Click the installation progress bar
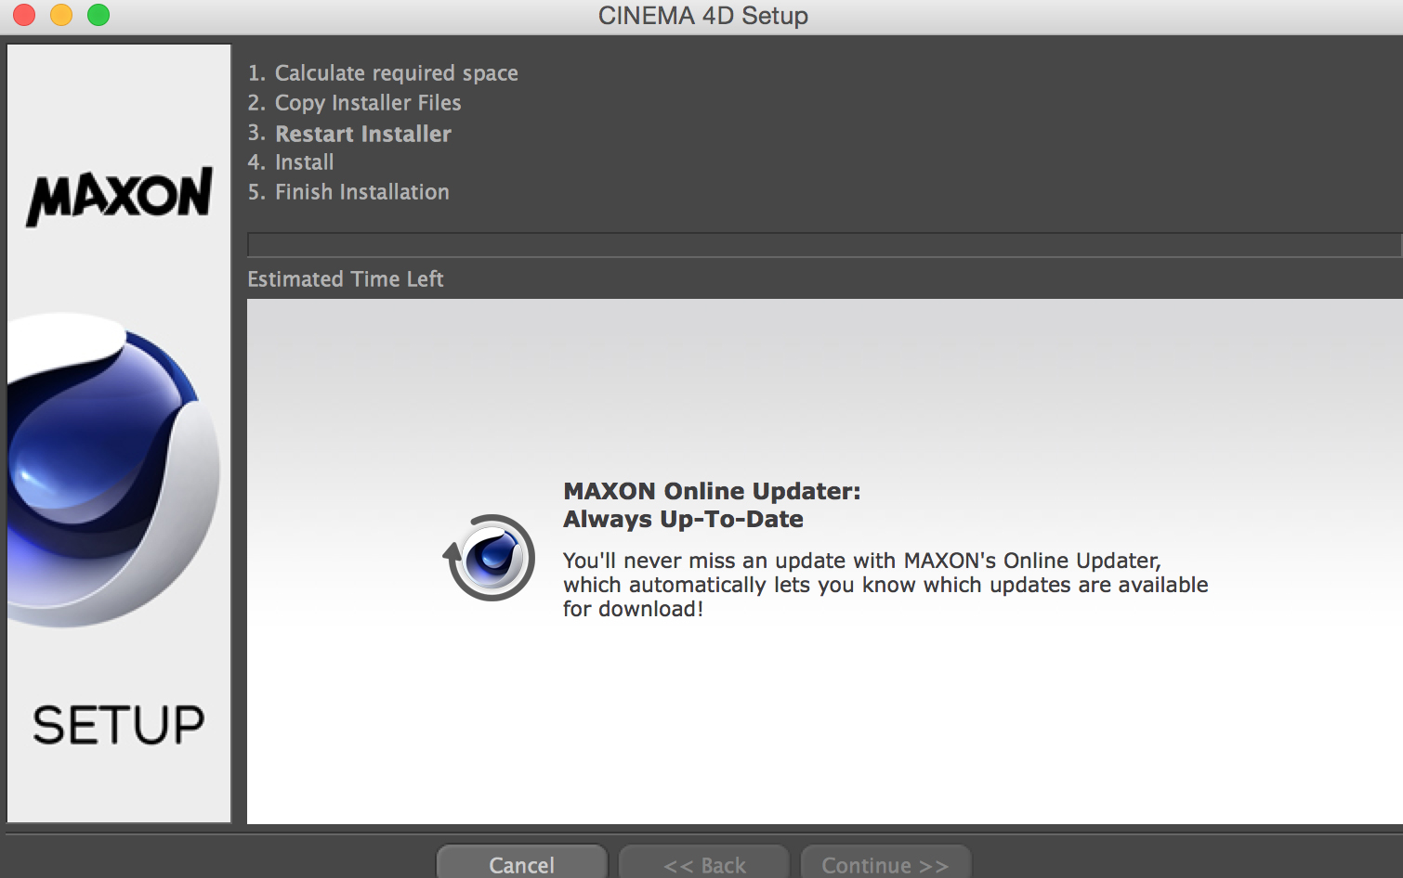 click(x=824, y=245)
